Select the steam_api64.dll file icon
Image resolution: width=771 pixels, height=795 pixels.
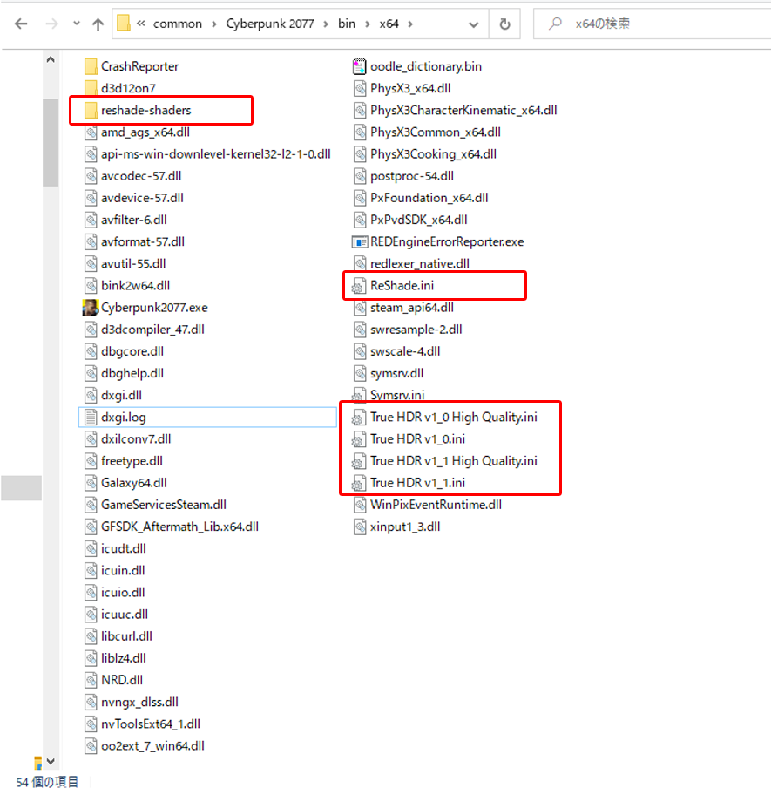coord(360,307)
